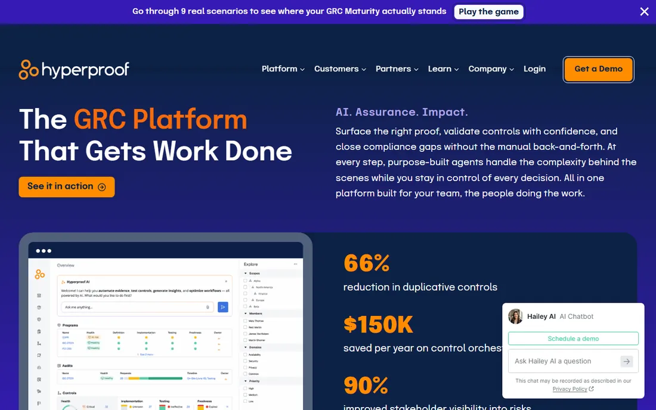The width and height of the screenshot is (656, 410).
Task: Click Hailey AI avatar photo
Action: click(x=515, y=316)
